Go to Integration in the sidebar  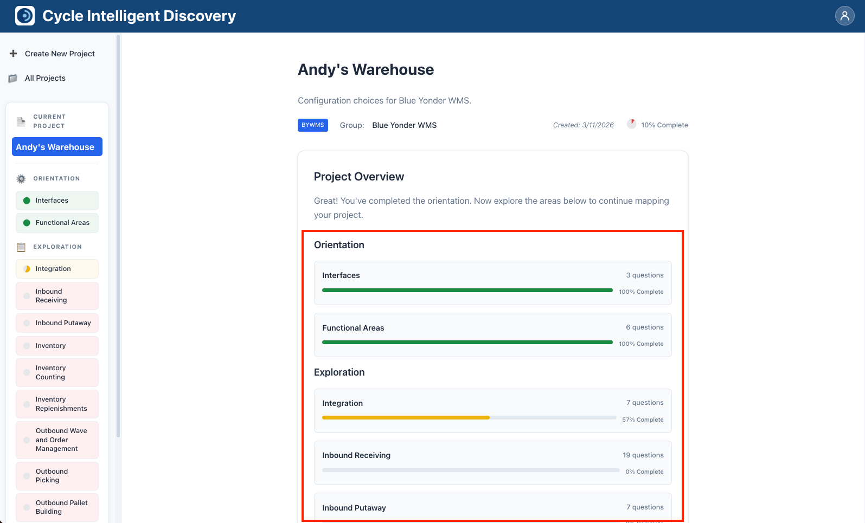pyautogui.click(x=57, y=269)
